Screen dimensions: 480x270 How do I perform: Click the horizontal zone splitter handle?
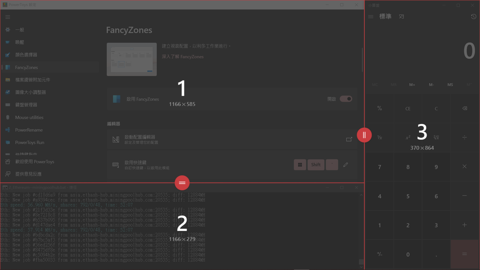point(182,183)
